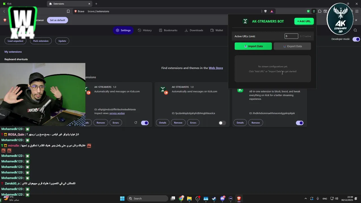This screenshot has height=203, width=361.
Task: Enable the second AK-STREAMERS extension toggle
Action: coord(222,123)
